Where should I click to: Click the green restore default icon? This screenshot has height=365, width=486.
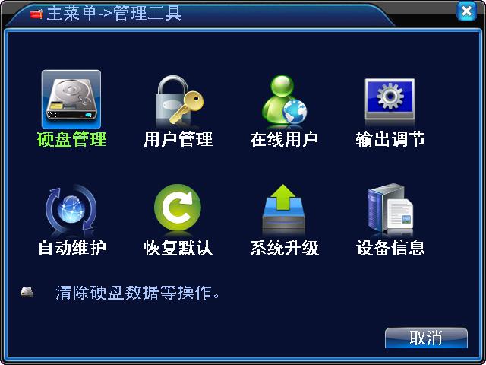coord(177,208)
